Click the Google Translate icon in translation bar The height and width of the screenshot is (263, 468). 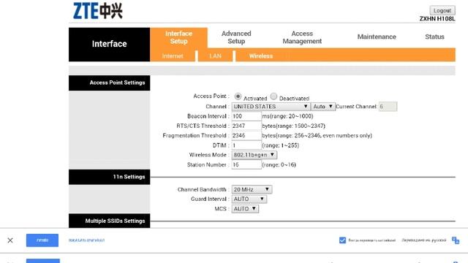455,240
